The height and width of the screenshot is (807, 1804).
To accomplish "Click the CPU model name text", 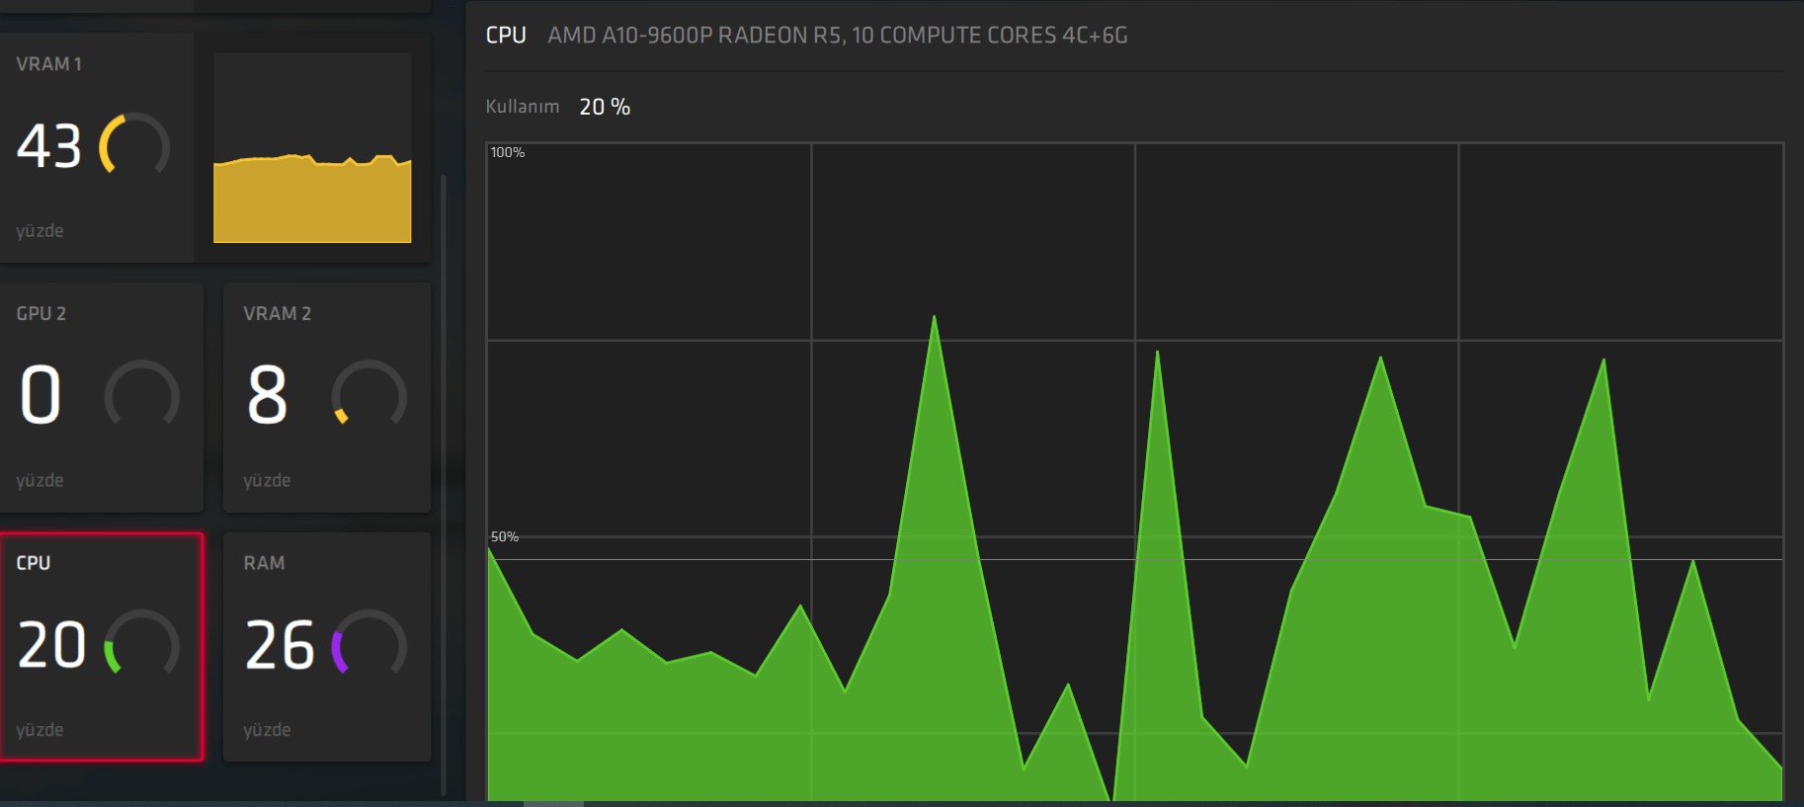I will point(838,36).
